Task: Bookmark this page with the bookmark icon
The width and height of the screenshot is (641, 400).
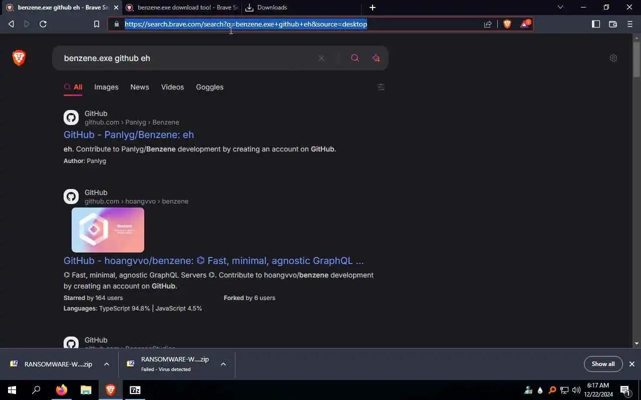Action: click(x=97, y=24)
